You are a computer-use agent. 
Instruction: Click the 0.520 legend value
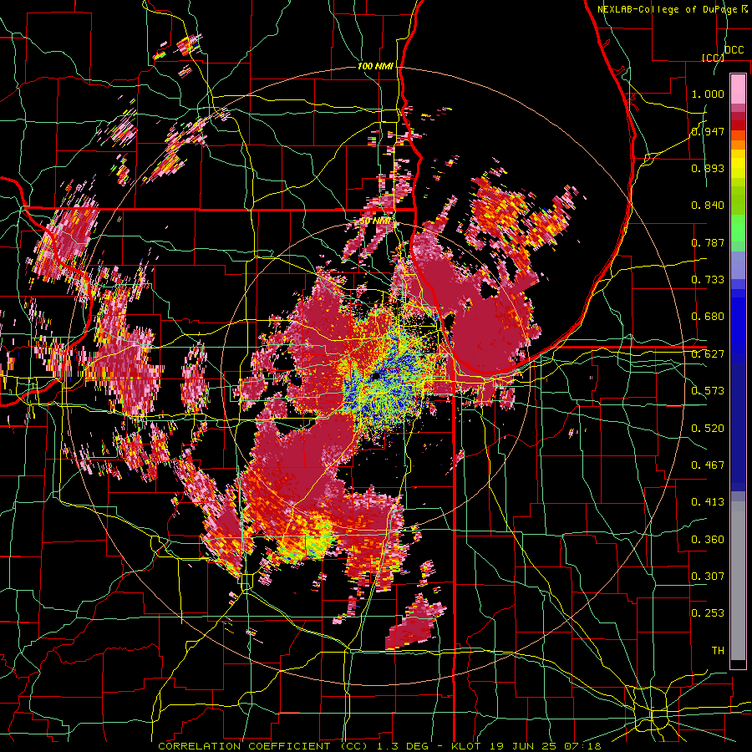[x=708, y=429]
